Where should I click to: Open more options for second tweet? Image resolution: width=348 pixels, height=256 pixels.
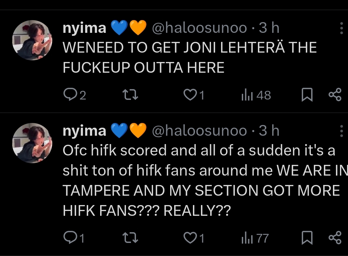pyautogui.click(x=341, y=131)
